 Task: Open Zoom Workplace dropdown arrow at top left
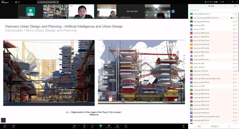click(x=11, y=2)
